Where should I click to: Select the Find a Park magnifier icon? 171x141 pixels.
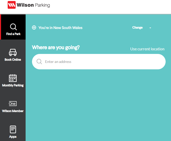point(13,27)
